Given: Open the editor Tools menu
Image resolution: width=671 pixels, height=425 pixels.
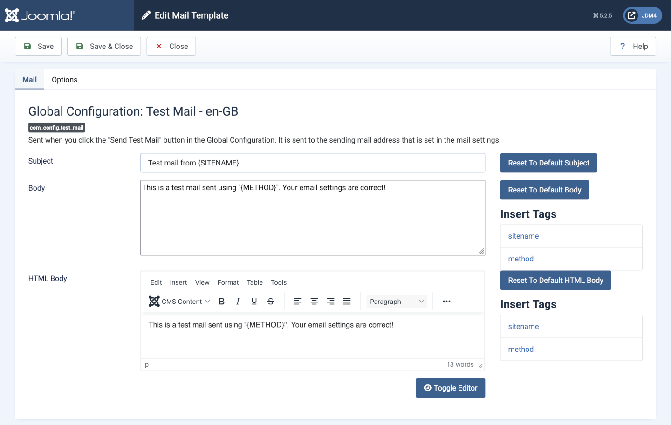Looking at the screenshot, I should point(279,282).
